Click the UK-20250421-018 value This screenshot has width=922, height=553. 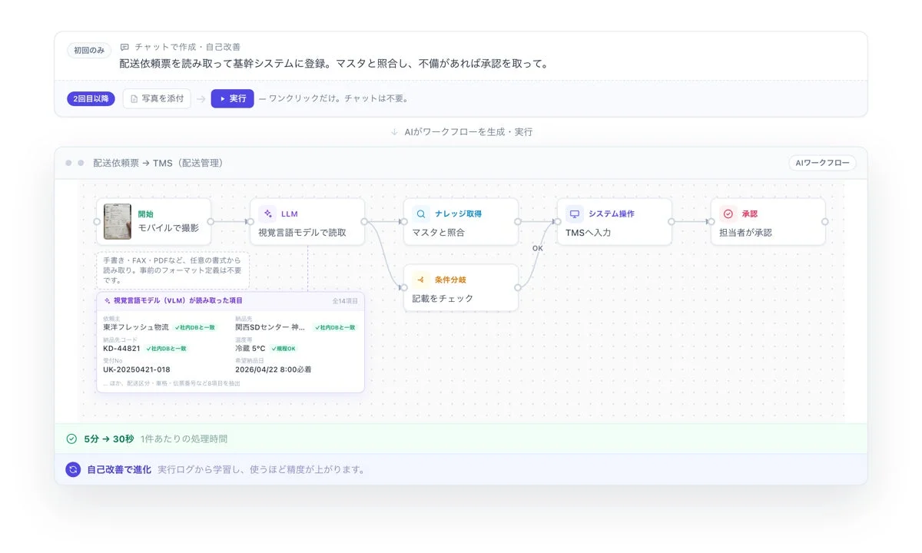pyautogui.click(x=137, y=369)
